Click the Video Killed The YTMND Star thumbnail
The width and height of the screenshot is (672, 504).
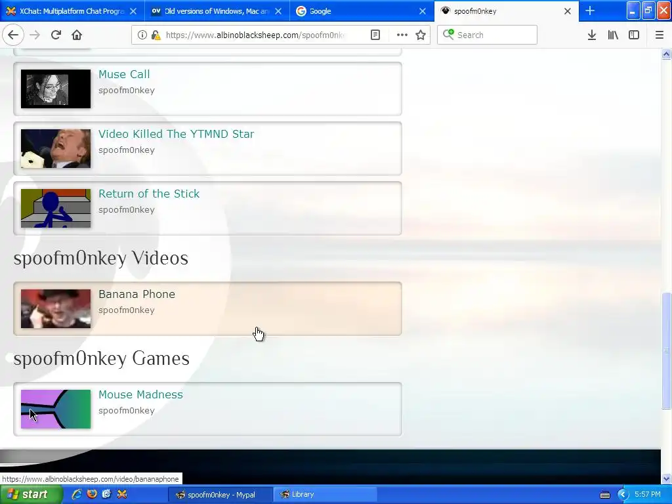coord(56,148)
